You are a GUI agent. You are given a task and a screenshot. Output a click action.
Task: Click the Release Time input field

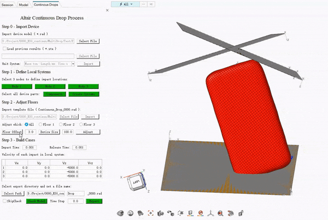coord(79,147)
